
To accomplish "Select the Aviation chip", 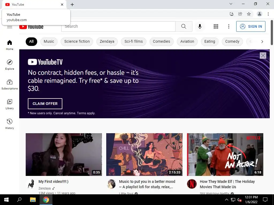I will click(x=187, y=41).
